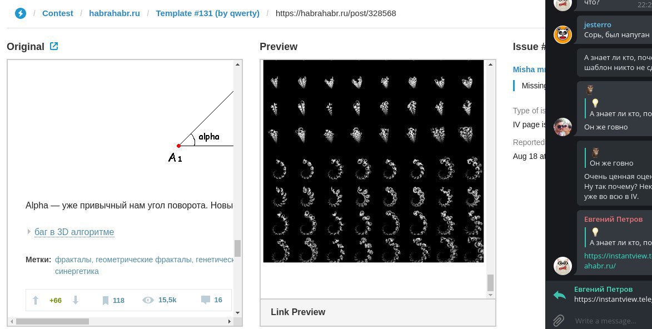Expand the 'баг в 3D алгоритме' spoiler

point(74,232)
